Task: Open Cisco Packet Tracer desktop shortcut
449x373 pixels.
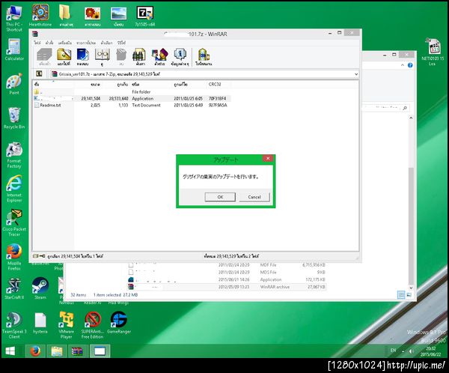Action: click(14, 222)
